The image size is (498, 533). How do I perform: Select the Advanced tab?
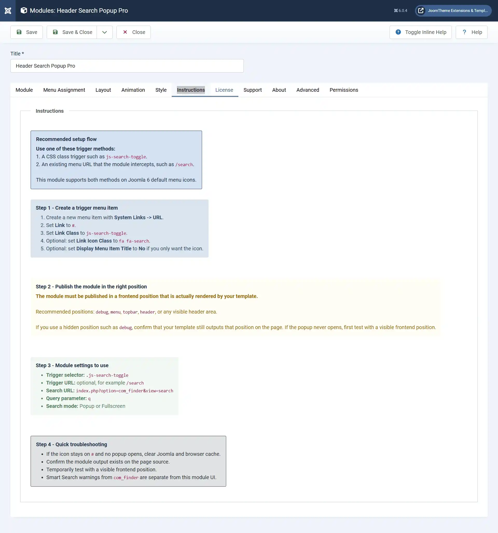click(308, 90)
